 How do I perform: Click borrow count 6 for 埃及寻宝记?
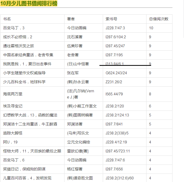(x=150, y=106)
